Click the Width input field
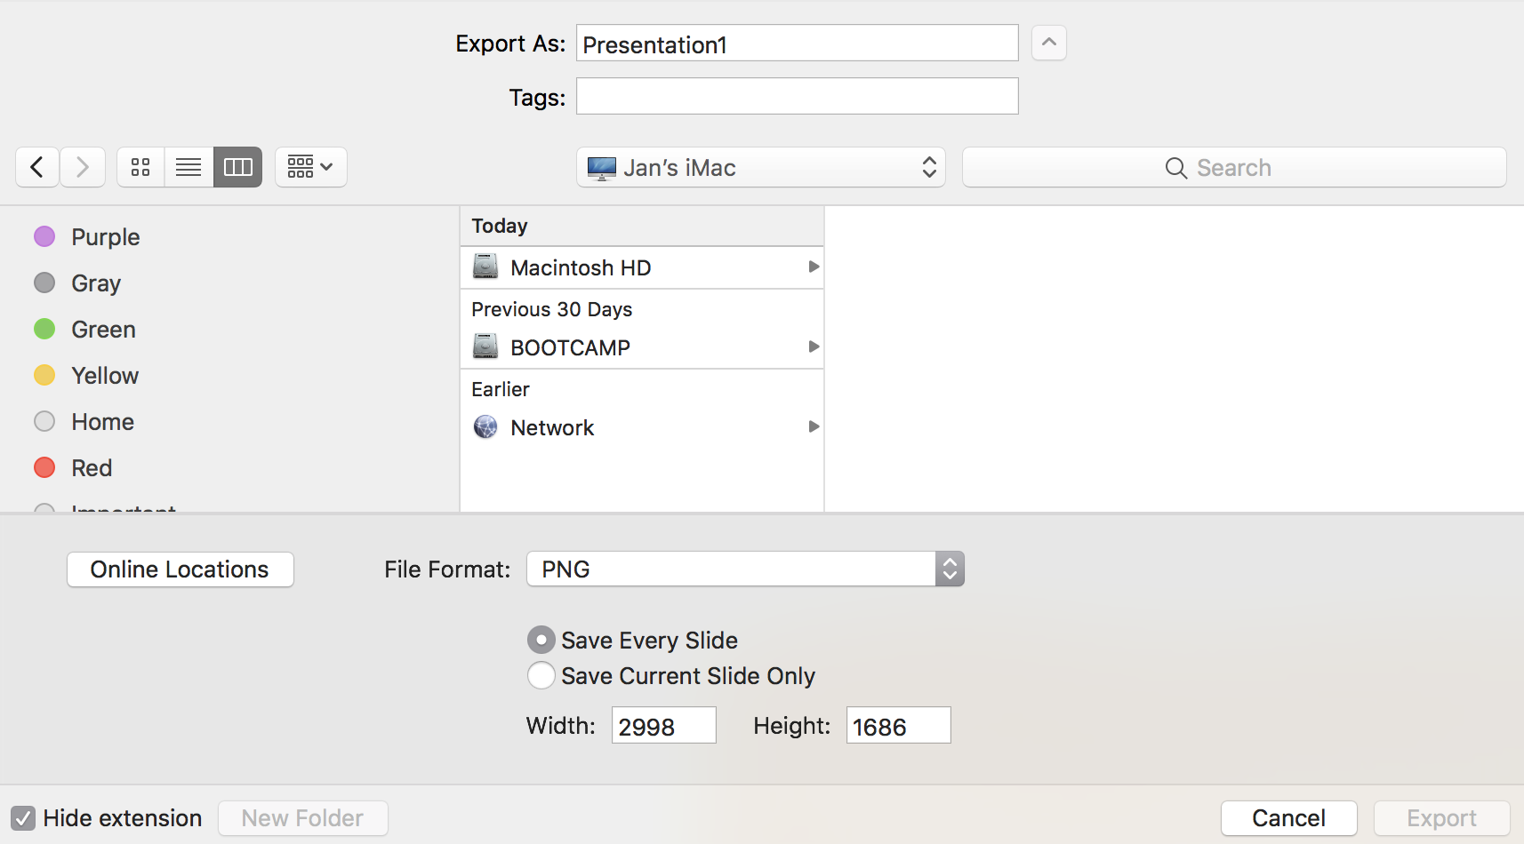1524x844 pixels. tap(663, 725)
